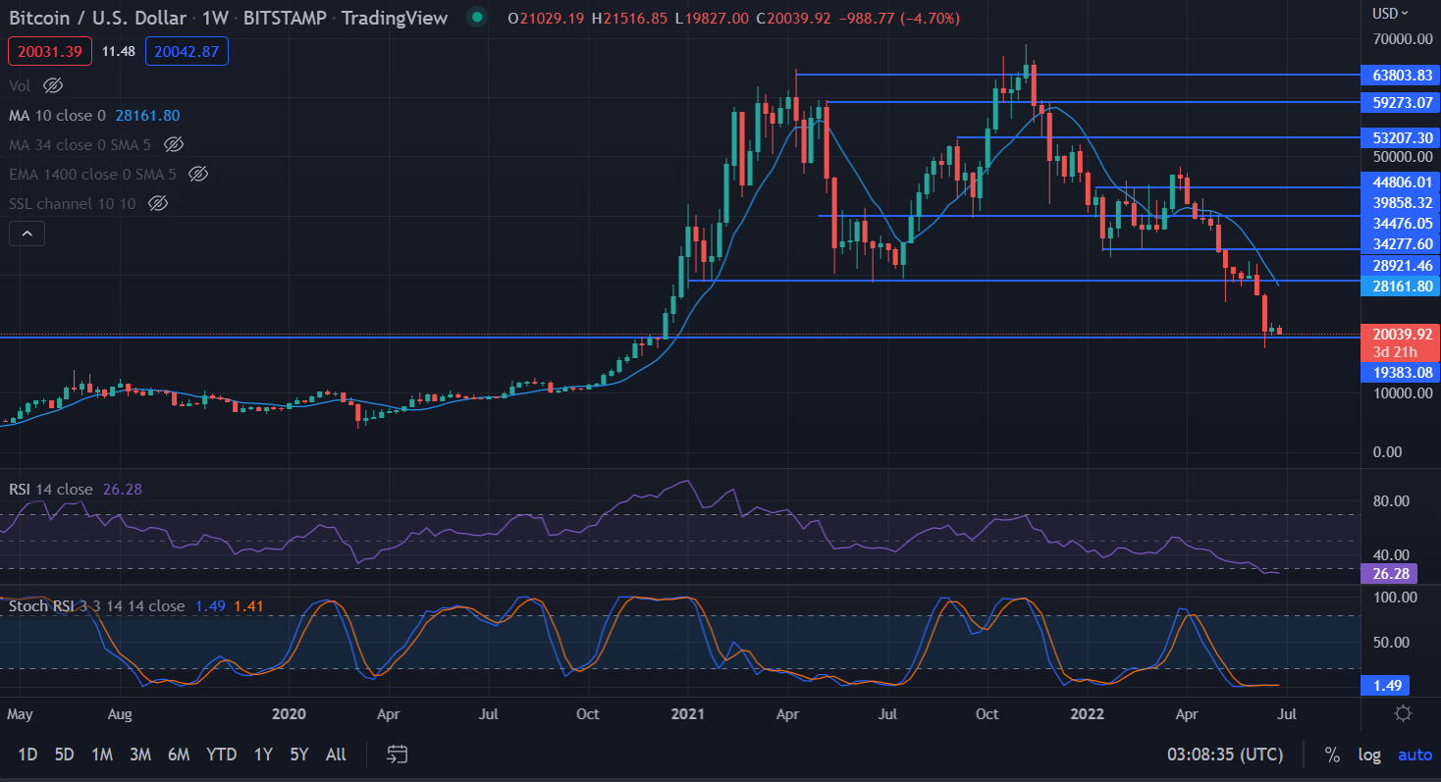Viewport: 1441px width, 782px height.
Task: Set time range to 5D
Action: click(64, 755)
